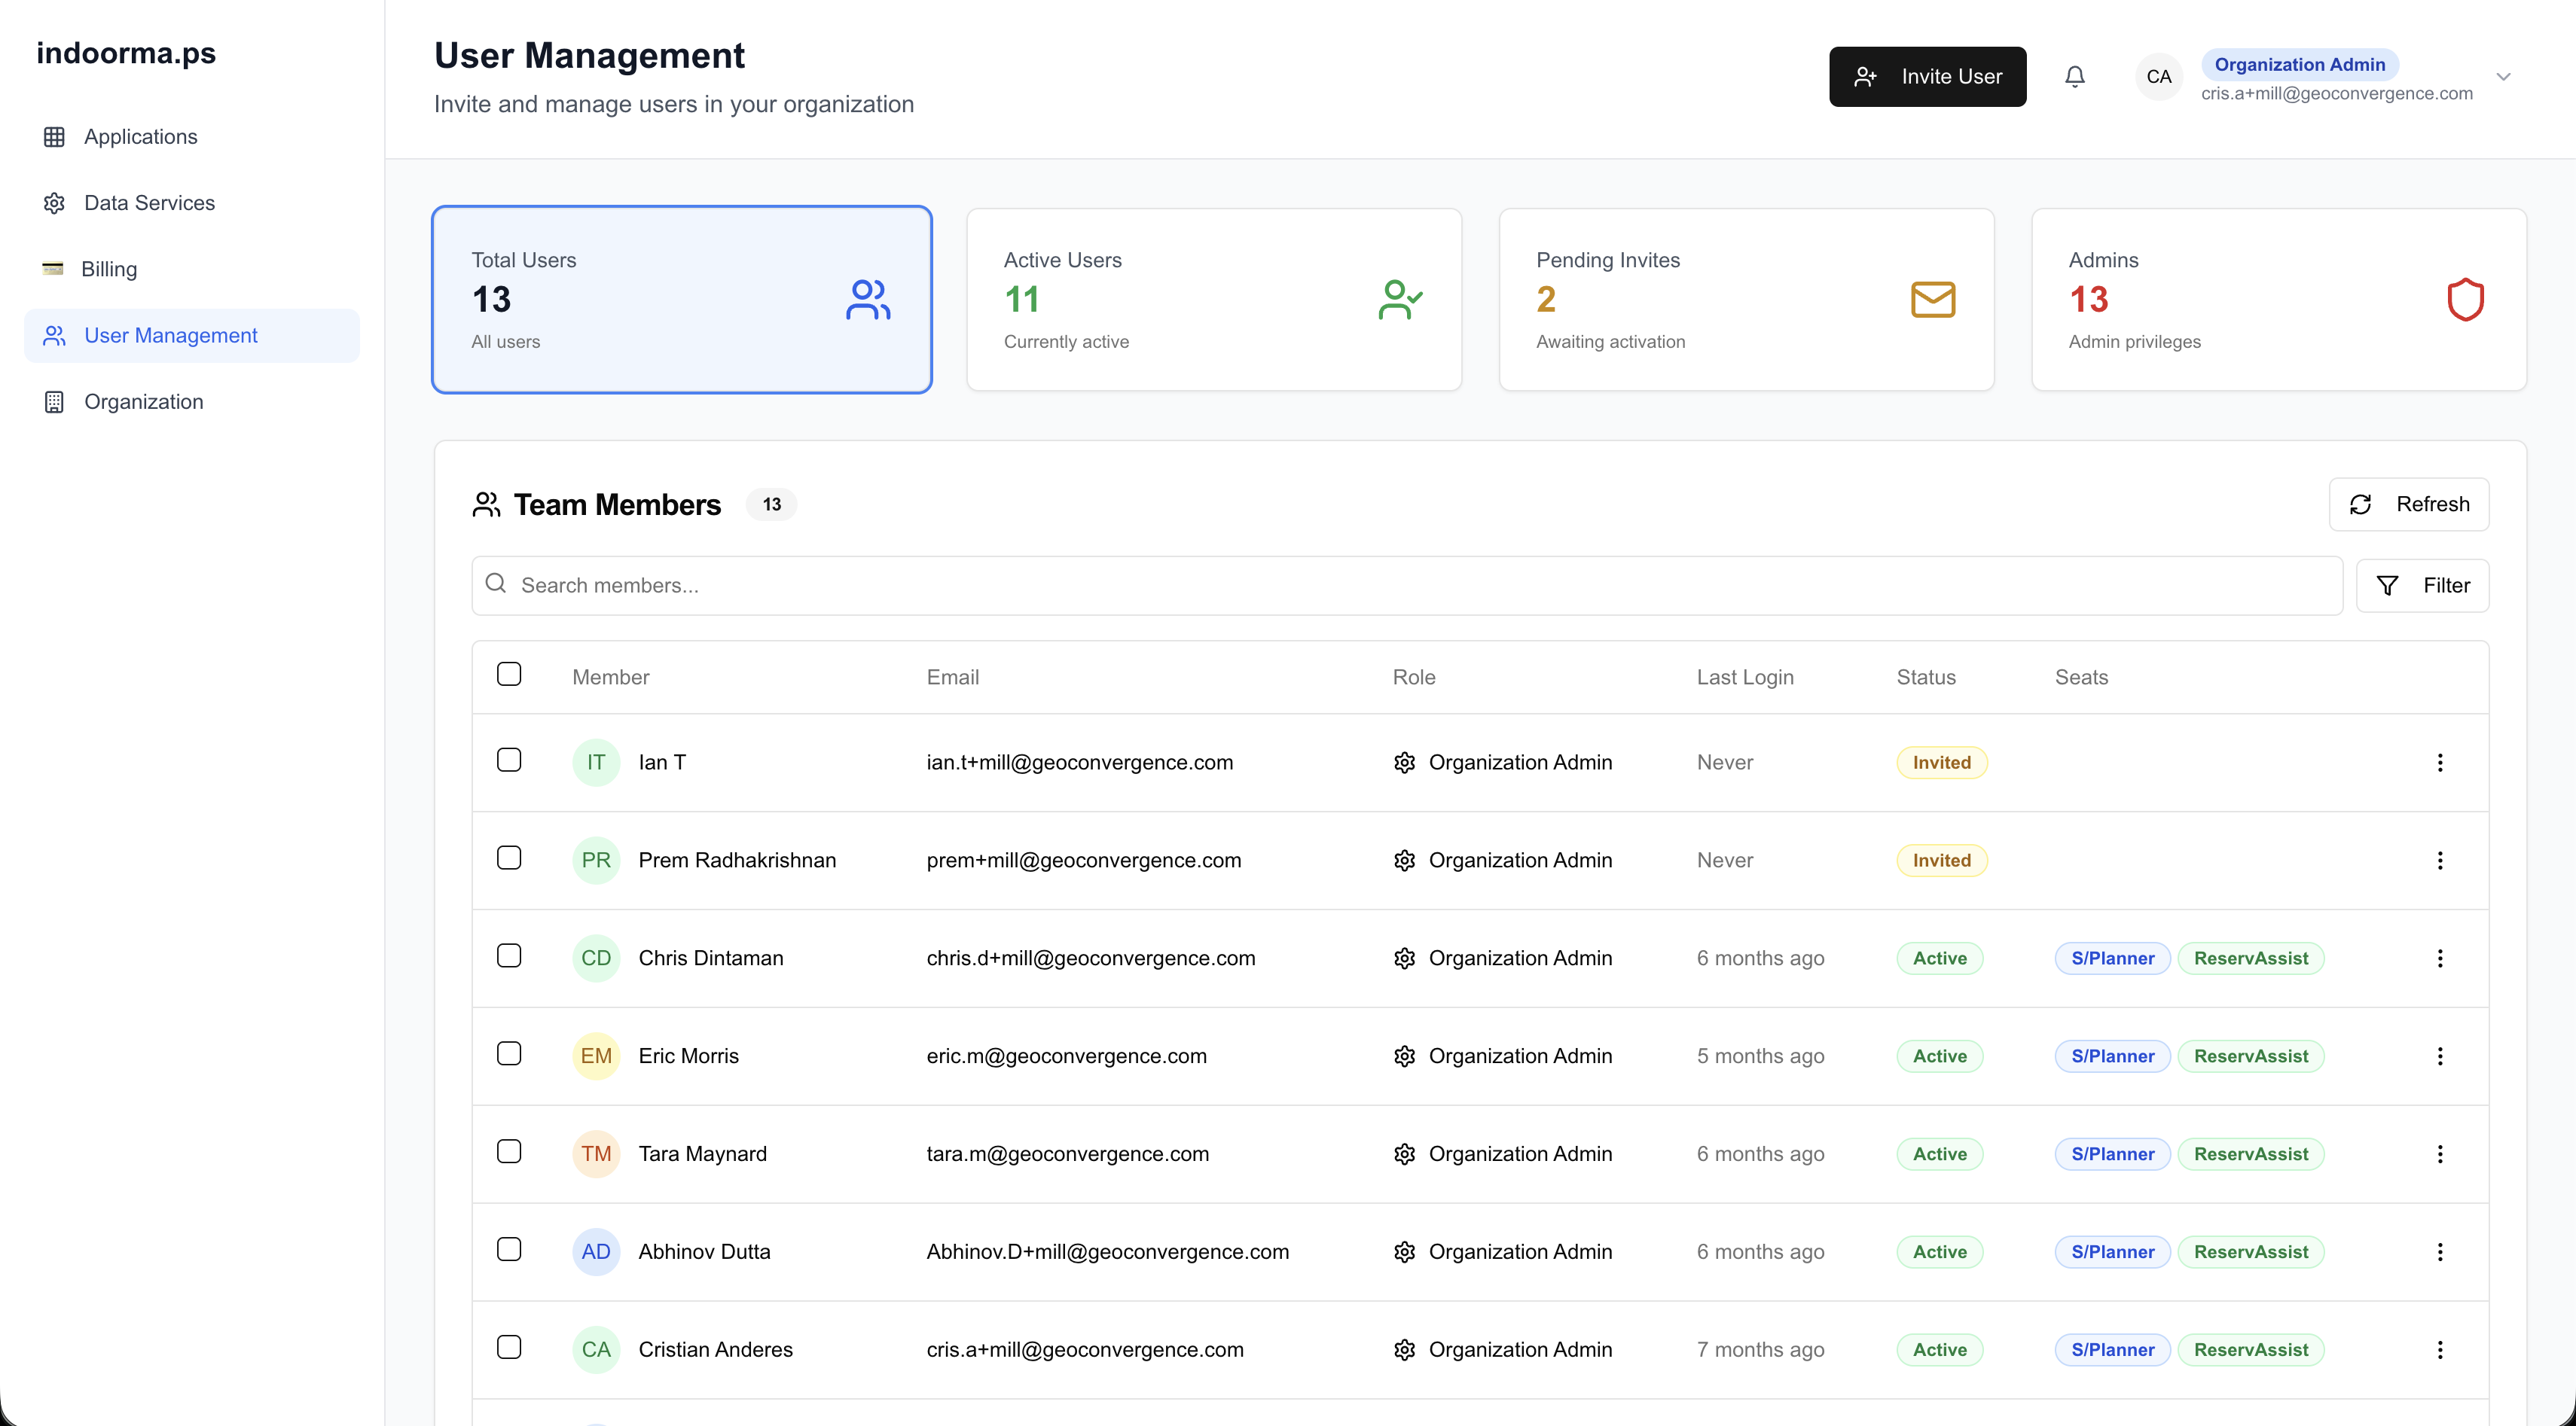Open the Filter options
The width and height of the screenshot is (2576, 1426).
pos(2422,586)
